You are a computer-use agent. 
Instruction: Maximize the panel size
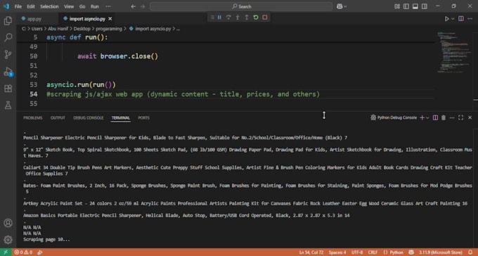(461, 117)
